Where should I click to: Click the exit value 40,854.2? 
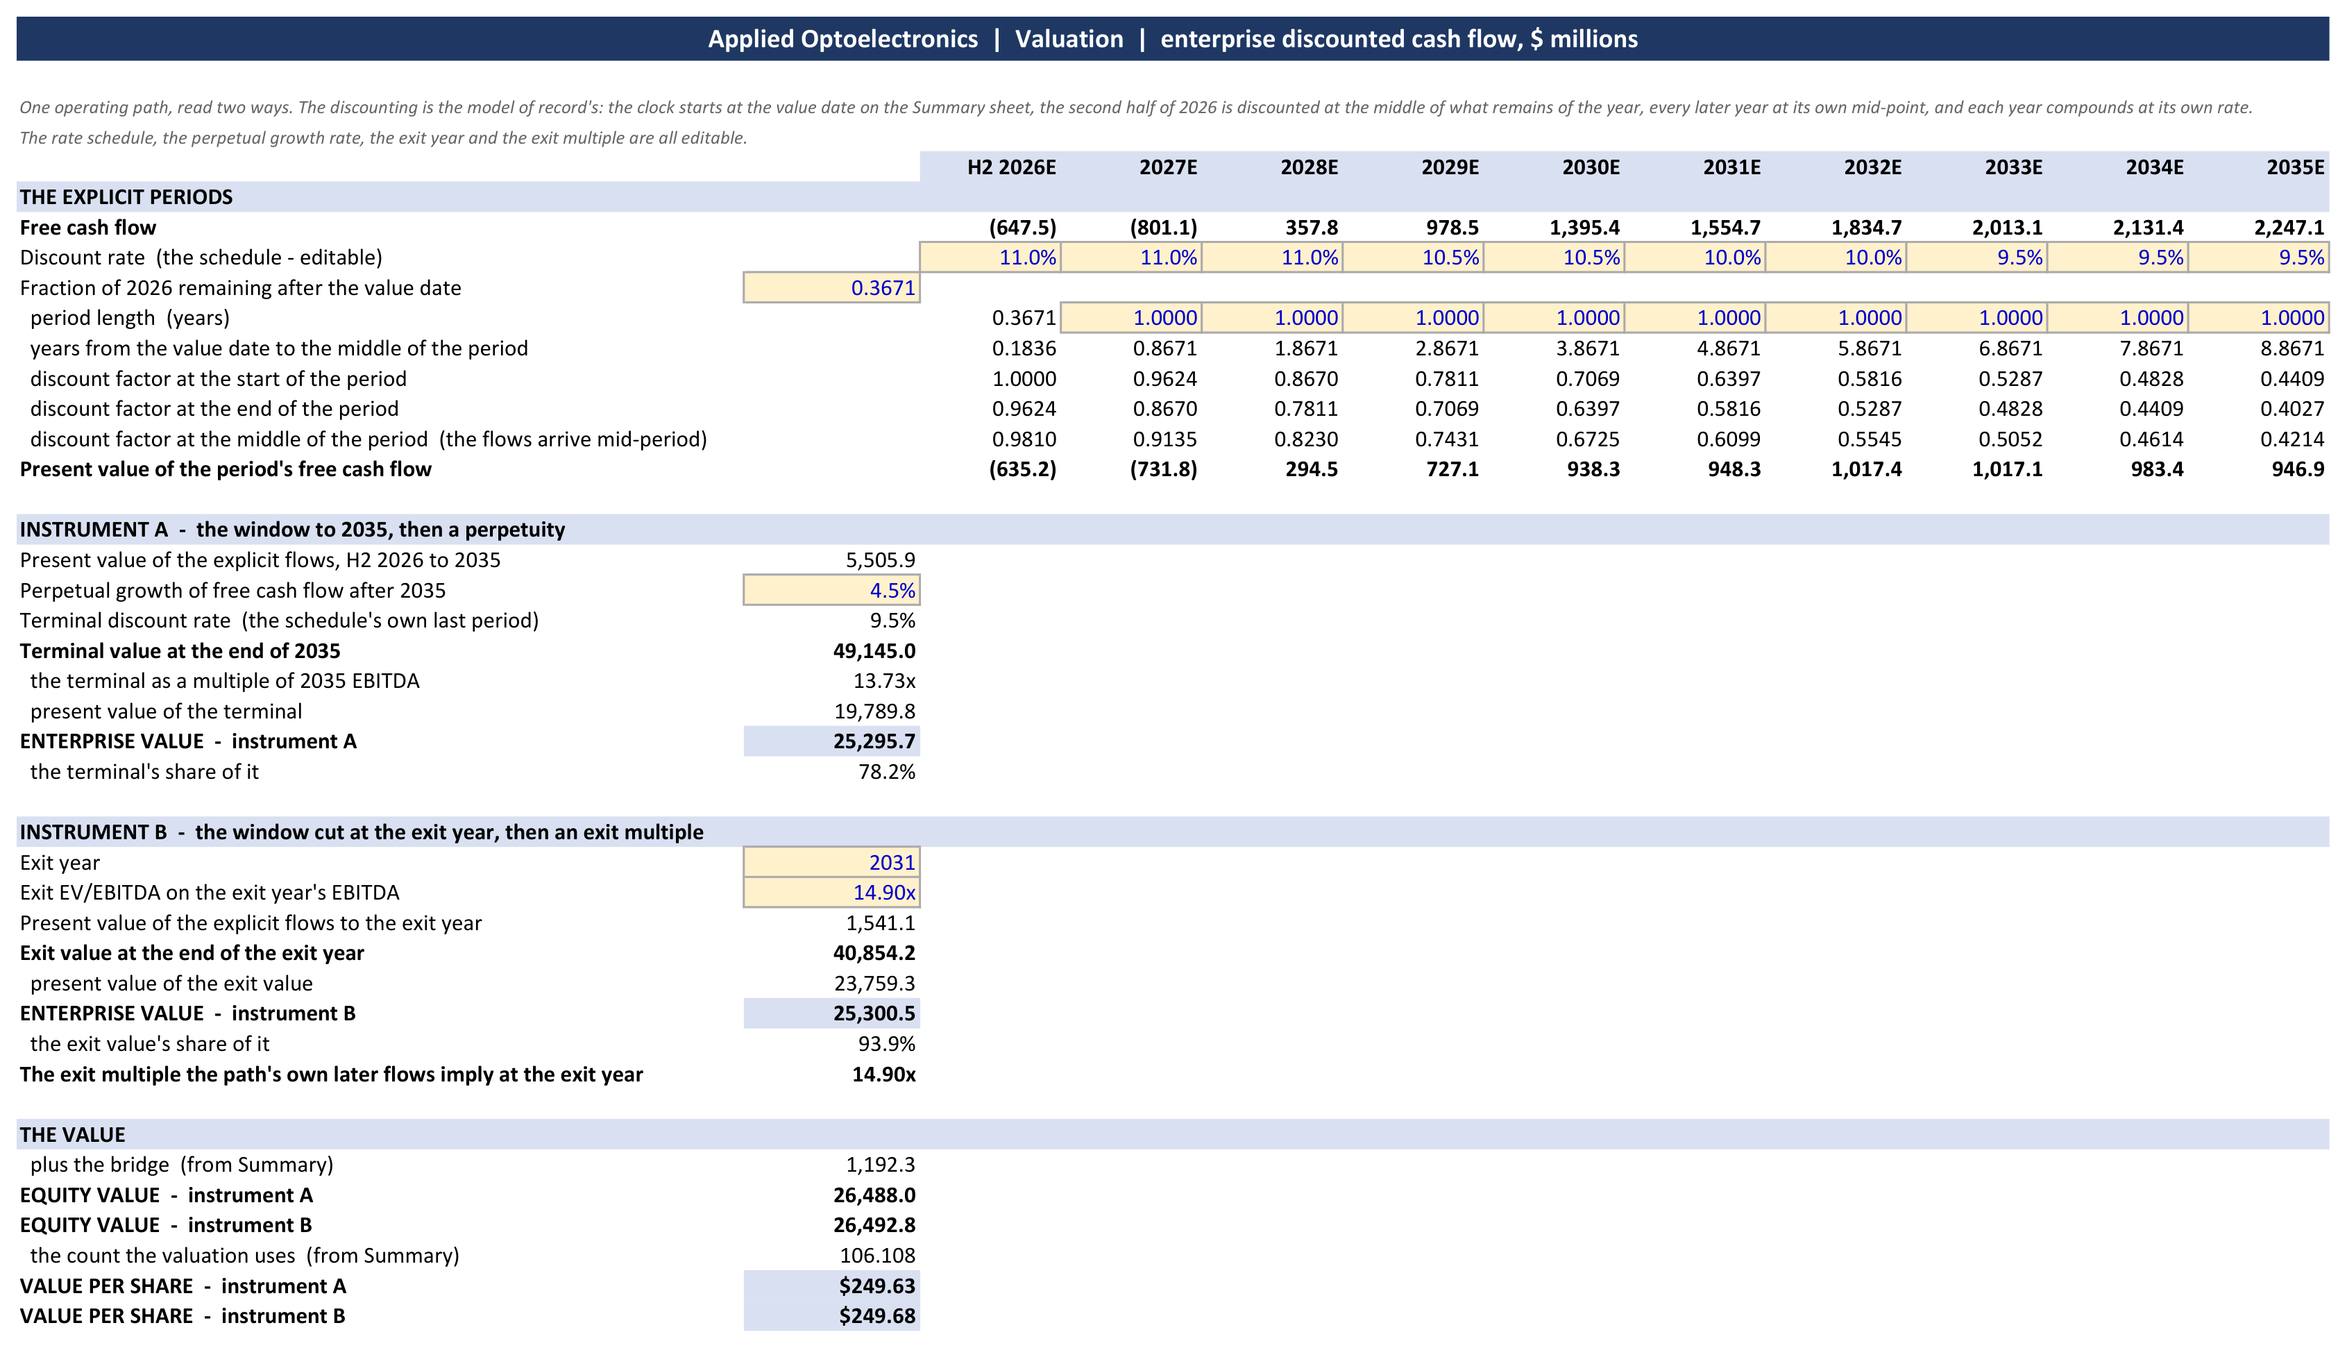874,954
